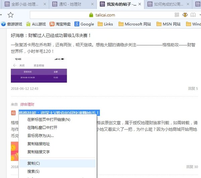Screen dimensions: 201x178
Task: Open the Google bookmark
Action: (84, 24)
